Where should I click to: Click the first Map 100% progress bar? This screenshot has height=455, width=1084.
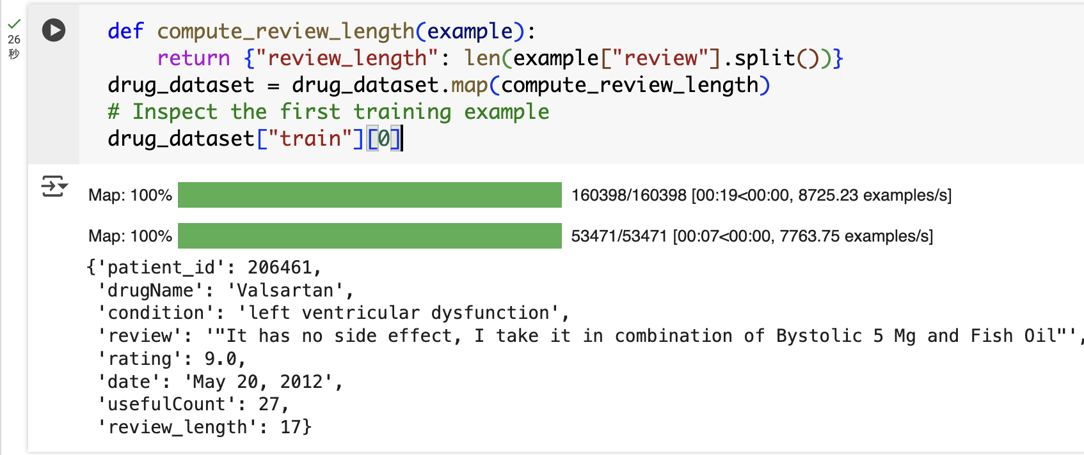click(369, 195)
